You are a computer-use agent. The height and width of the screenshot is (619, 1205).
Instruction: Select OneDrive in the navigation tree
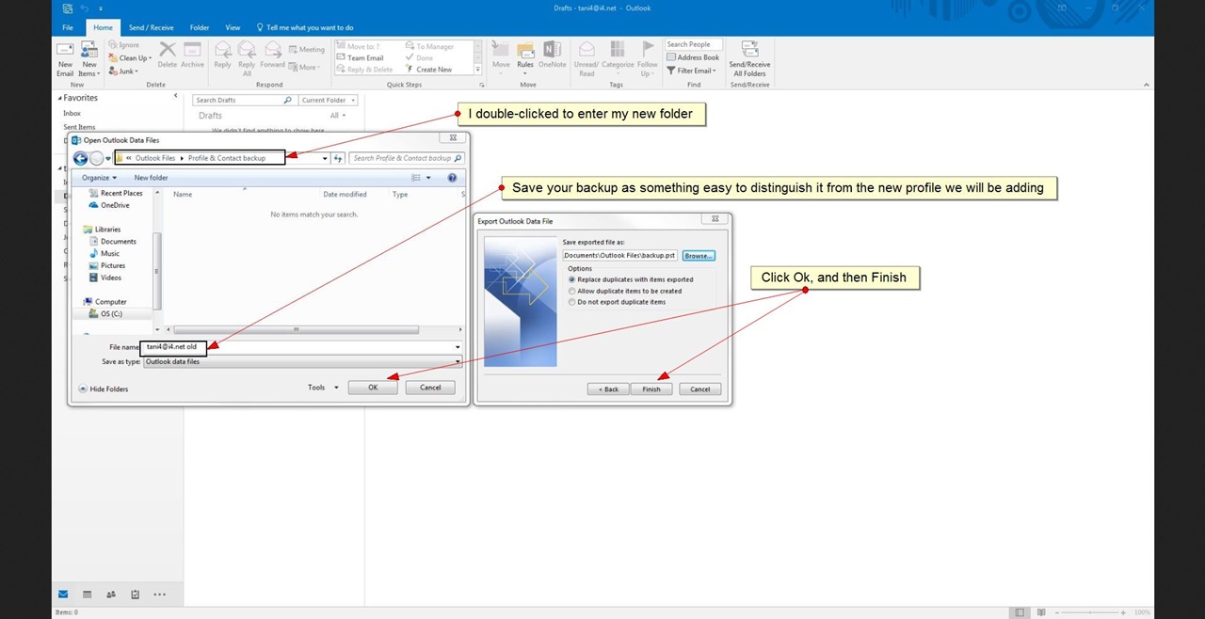pyautogui.click(x=108, y=205)
